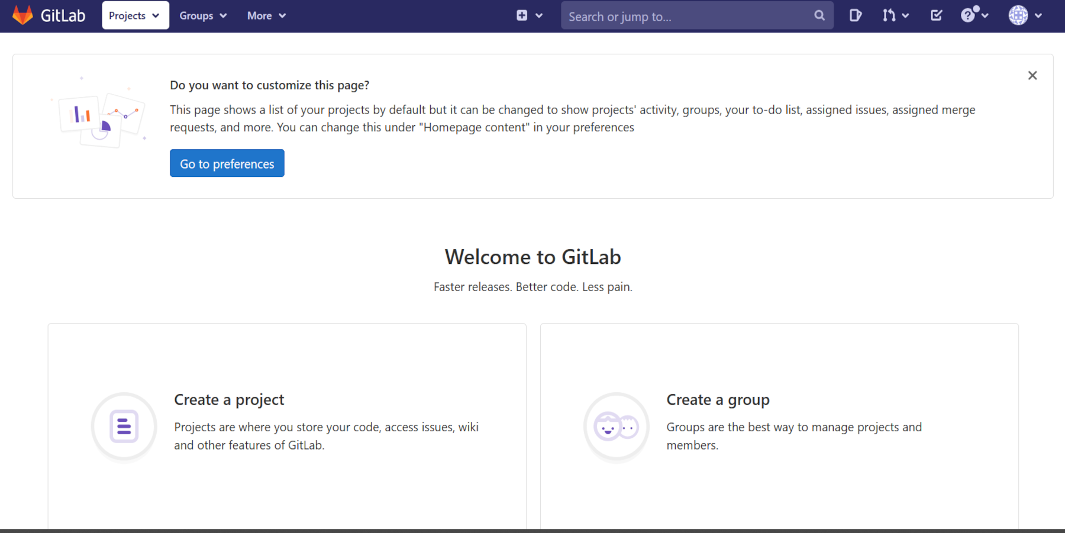This screenshot has height=533, width=1065.
Task: Click the GitLab fox logo
Action: point(22,15)
